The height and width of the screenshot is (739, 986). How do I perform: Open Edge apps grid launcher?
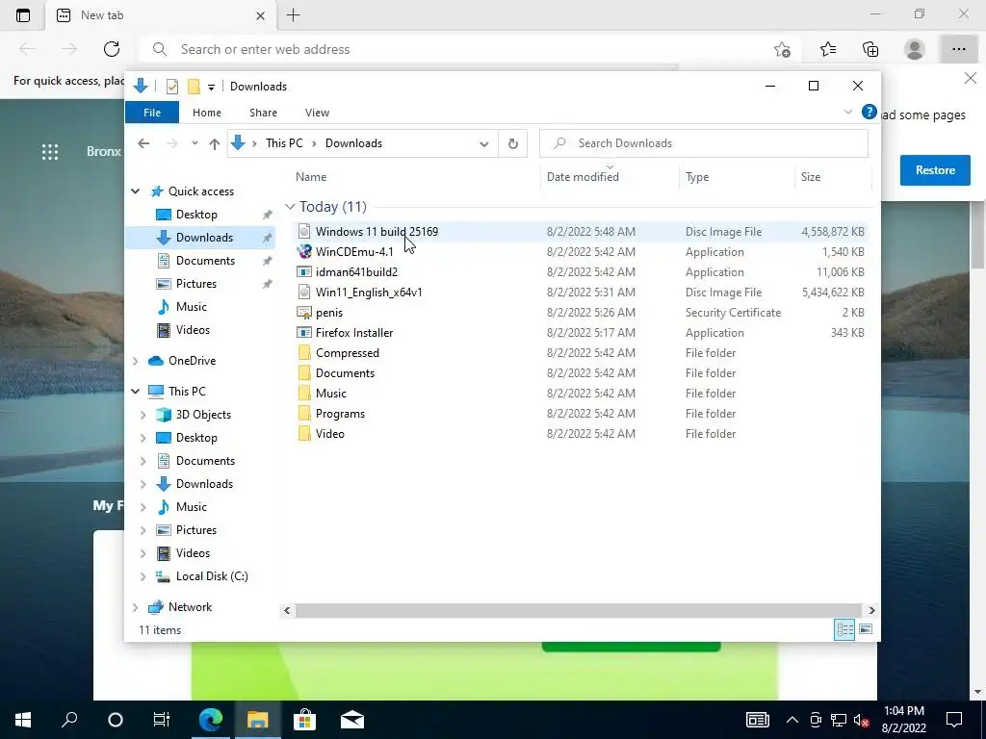pos(50,151)
